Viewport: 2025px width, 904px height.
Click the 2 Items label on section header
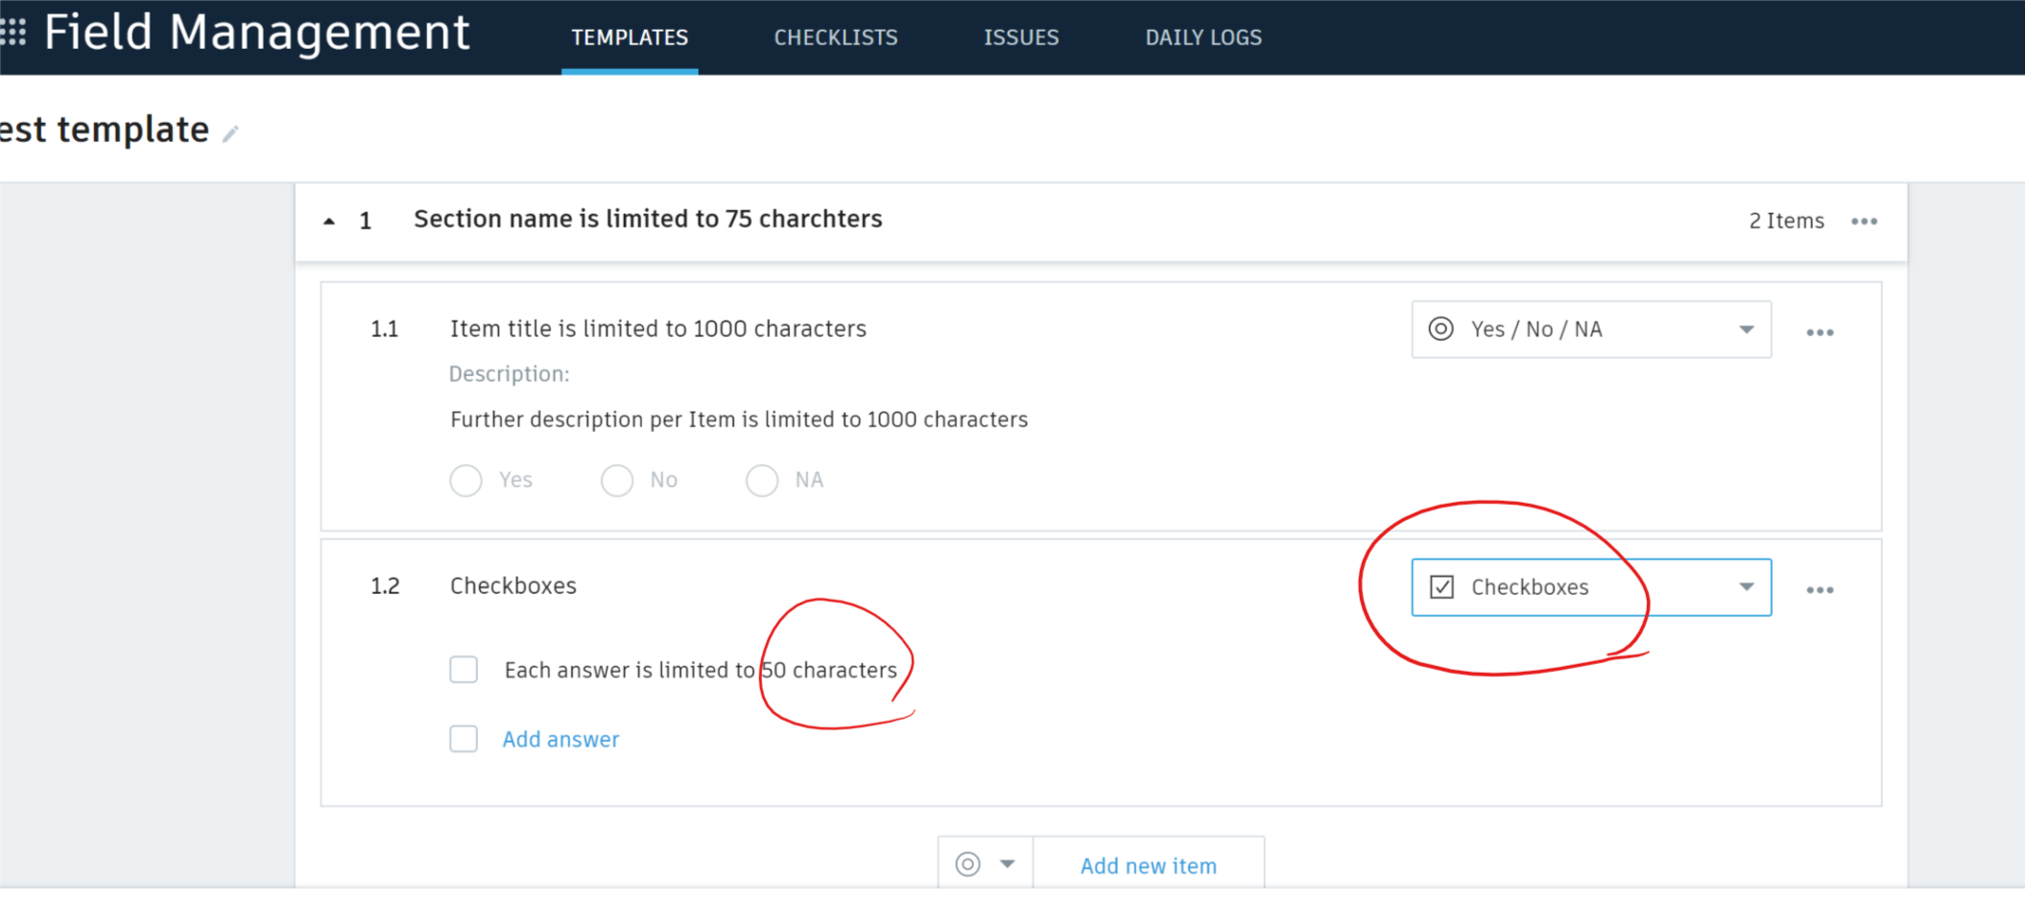pos(1786,221)
